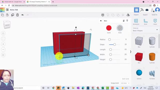Pick the Scribble shape
The image size is (160, 90).
152,73
